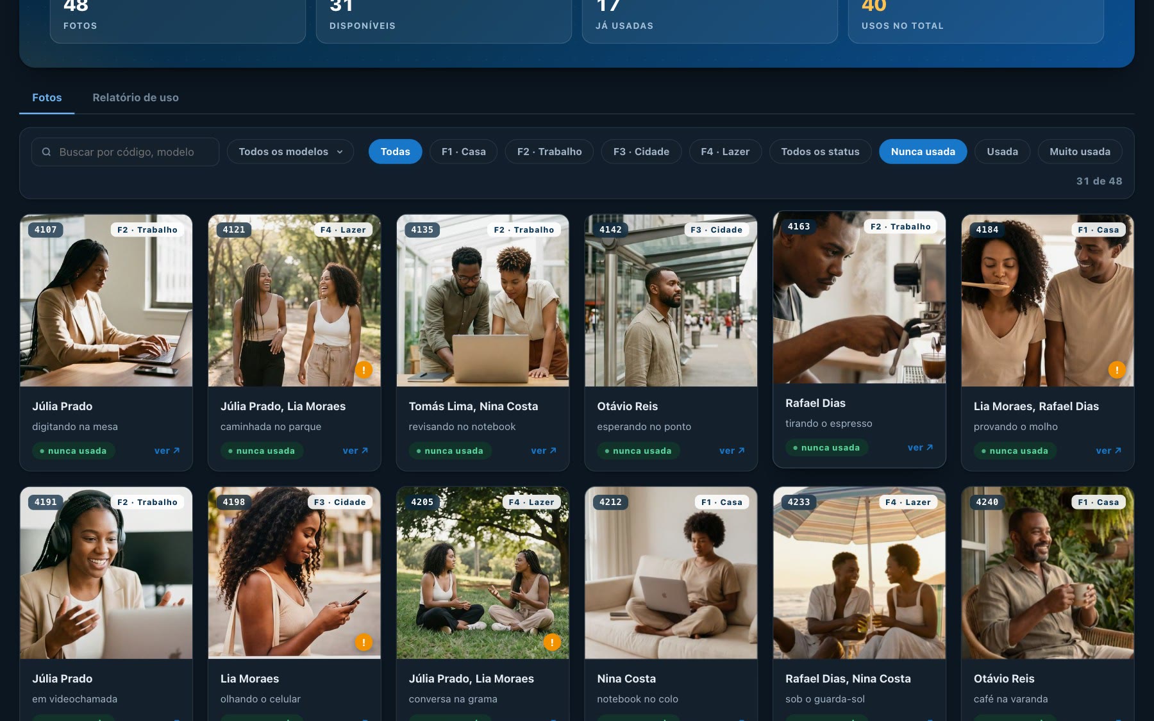
Task: Switch to the Fotos tab
Action: point(47,97)
